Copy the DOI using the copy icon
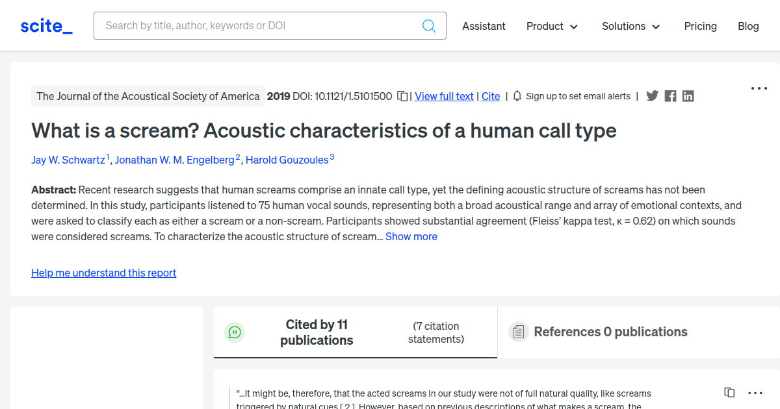The width and height of the screenshot is (780, 409). coord(403,96)
